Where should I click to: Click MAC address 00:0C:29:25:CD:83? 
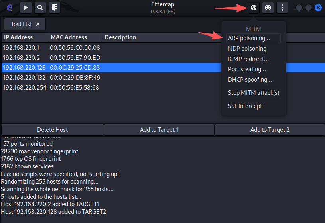pyautogui.click(x=75, y=68)
